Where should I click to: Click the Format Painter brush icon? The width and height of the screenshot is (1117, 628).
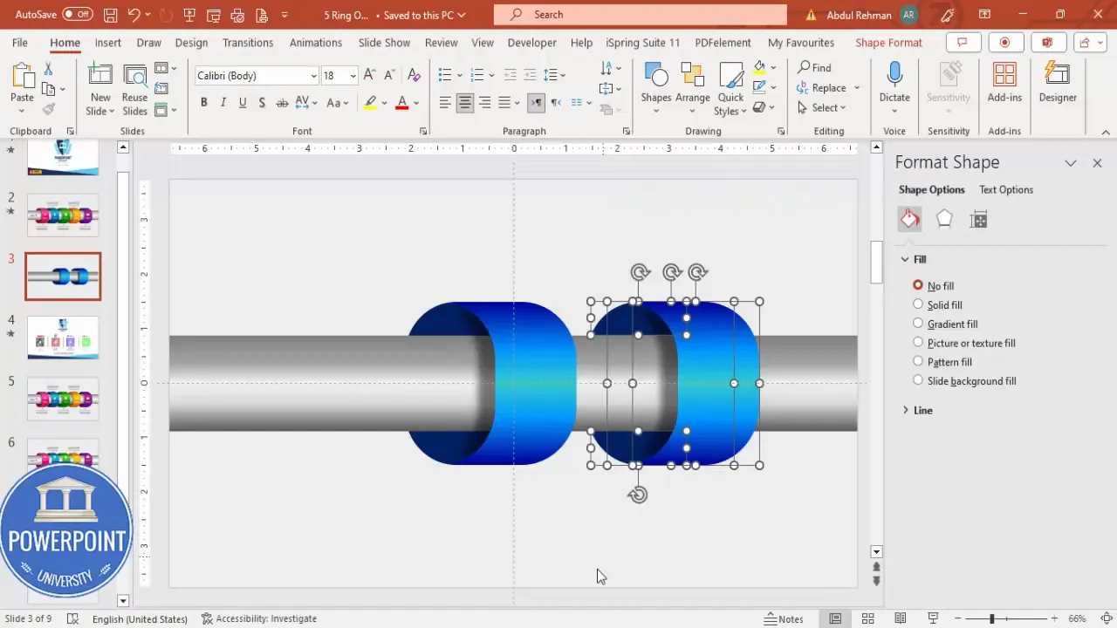(x=48, y=109)
